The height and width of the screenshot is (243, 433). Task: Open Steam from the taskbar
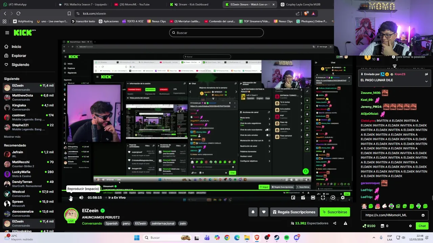click(x=277, y=238)
